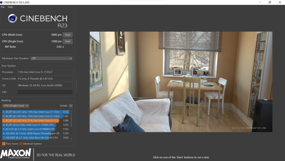Start the CPU Multi Core test

[x=68, y=35]
